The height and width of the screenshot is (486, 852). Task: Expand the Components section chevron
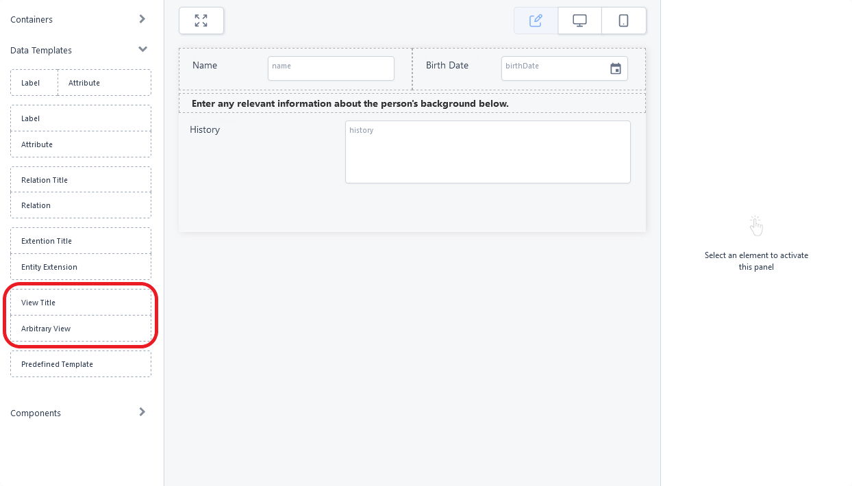142,412
